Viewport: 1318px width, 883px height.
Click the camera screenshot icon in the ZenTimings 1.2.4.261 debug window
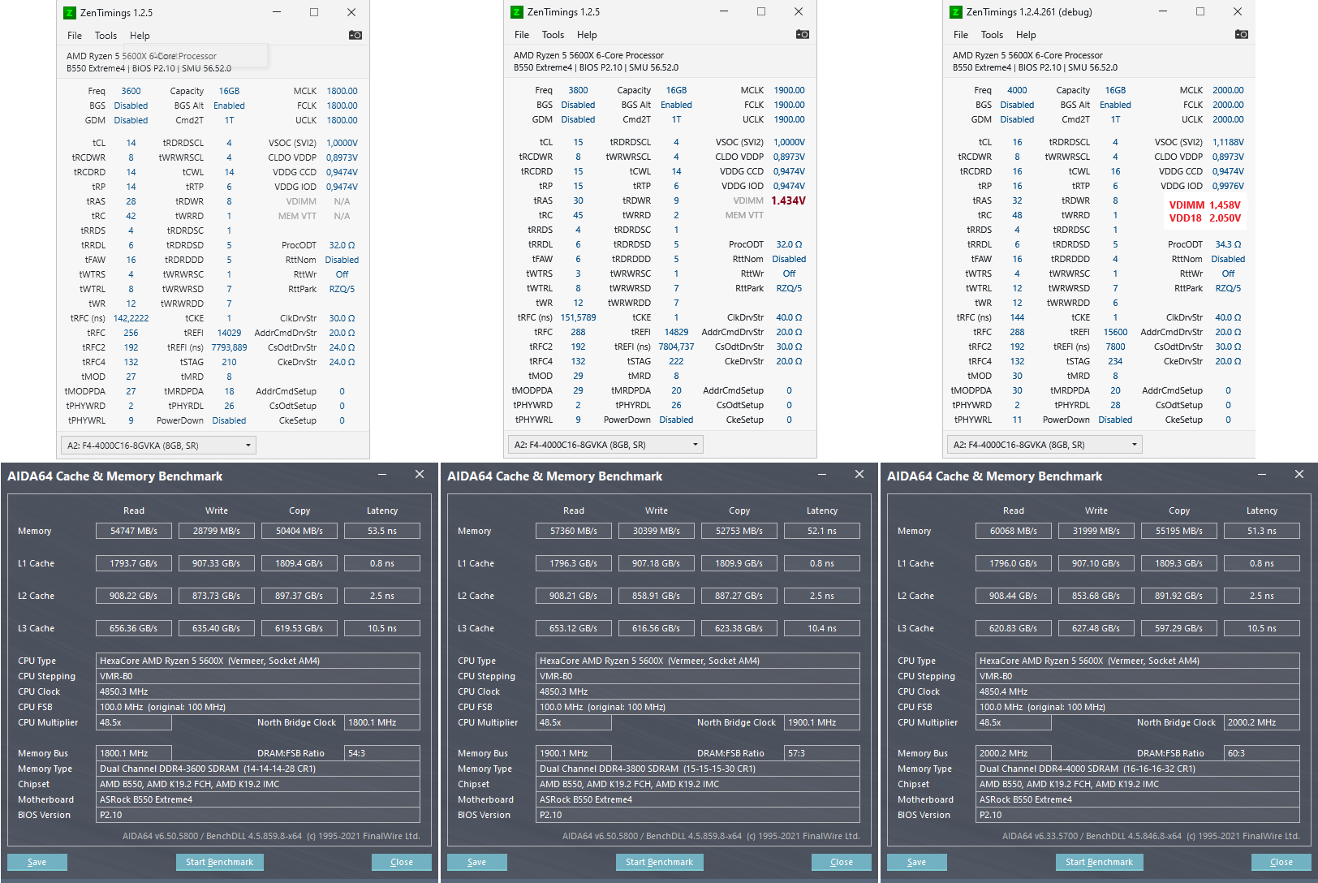point(1242,34)
